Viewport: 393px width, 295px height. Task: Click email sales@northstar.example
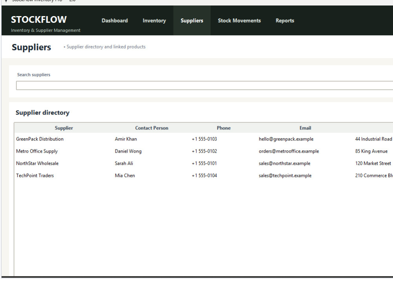pyautogui.click(x=285, y=163)
